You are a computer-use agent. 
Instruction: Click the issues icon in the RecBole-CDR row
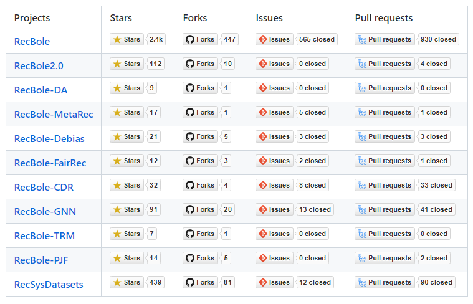262,185
